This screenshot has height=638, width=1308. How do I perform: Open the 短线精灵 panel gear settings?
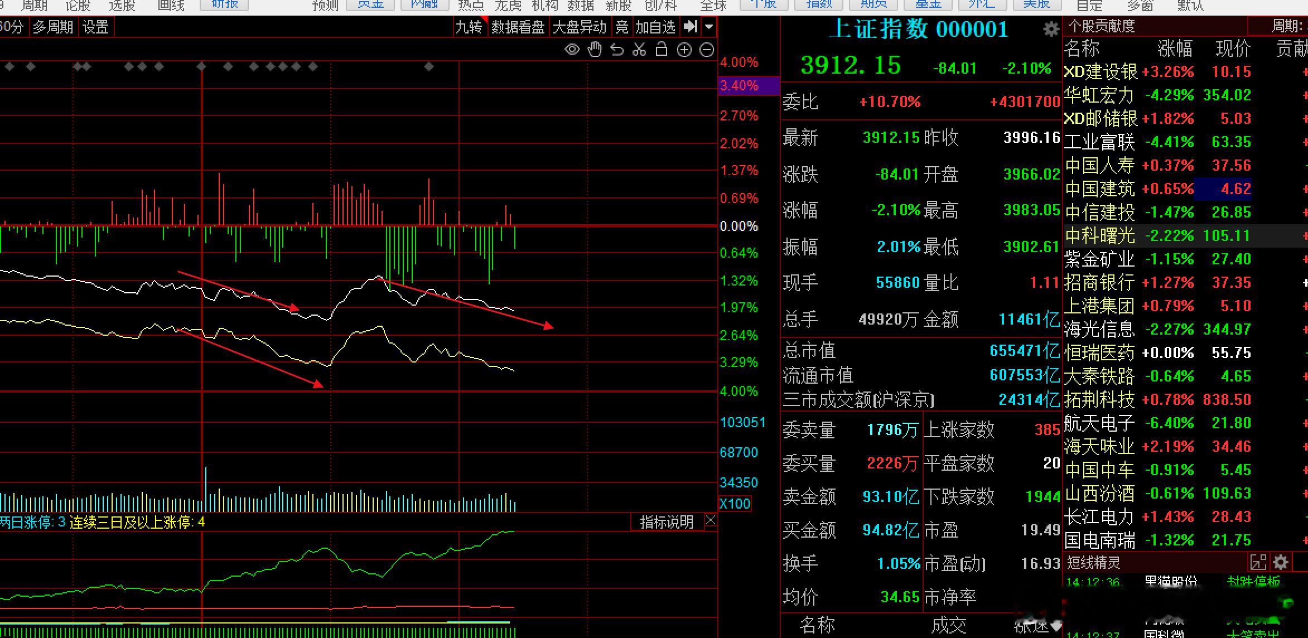tap(1281, 562)
